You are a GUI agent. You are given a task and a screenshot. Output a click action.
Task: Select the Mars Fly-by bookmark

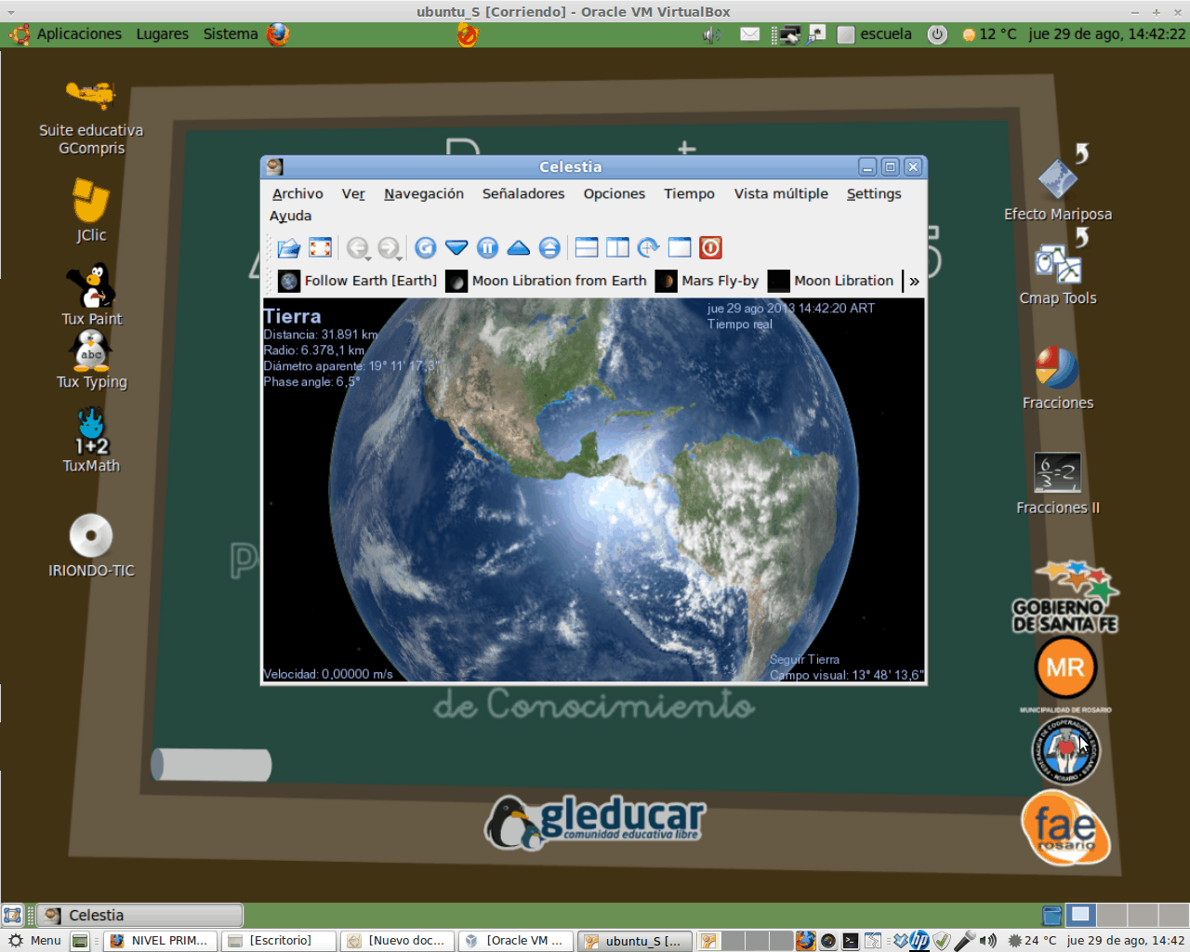[707, 281]
